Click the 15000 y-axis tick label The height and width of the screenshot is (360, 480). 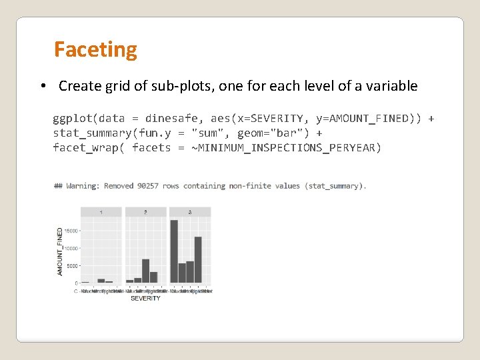(71, 231)
